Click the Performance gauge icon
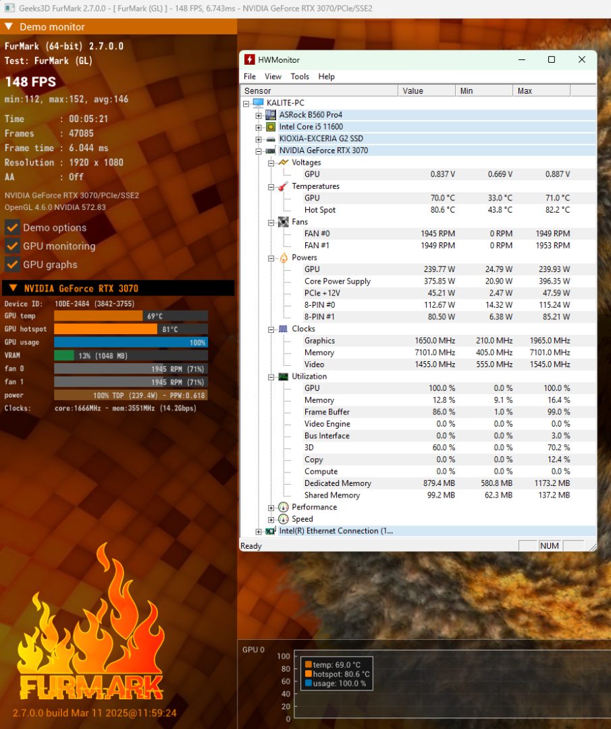The width and height of the screenshot is (611, 729). coord(283,507)
